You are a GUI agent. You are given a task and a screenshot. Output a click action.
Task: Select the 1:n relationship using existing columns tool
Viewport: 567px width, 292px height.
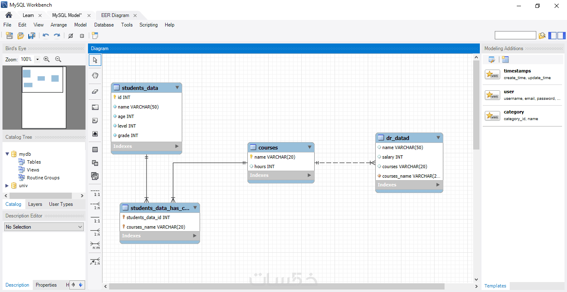(x=95, y=261)
